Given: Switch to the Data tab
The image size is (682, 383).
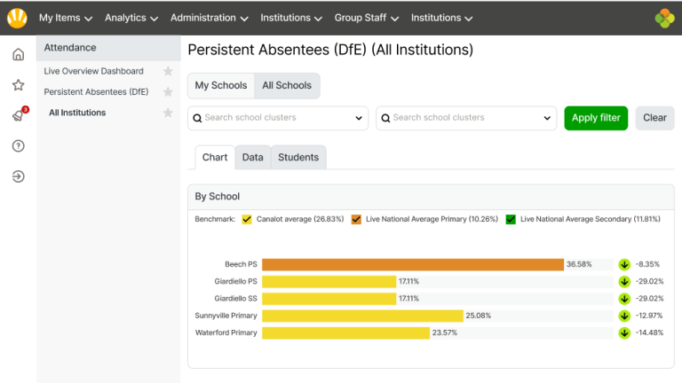Looking at the screenshot, I should tap(252, 157).
